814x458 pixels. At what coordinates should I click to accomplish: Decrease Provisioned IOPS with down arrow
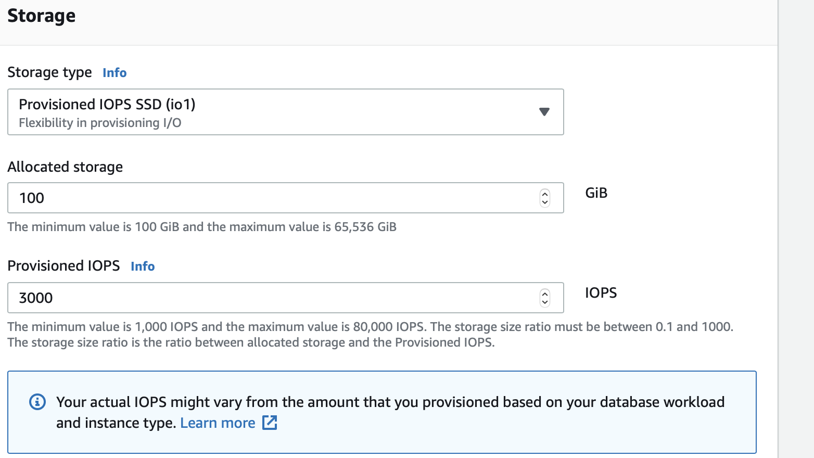[x=545, y=302]
